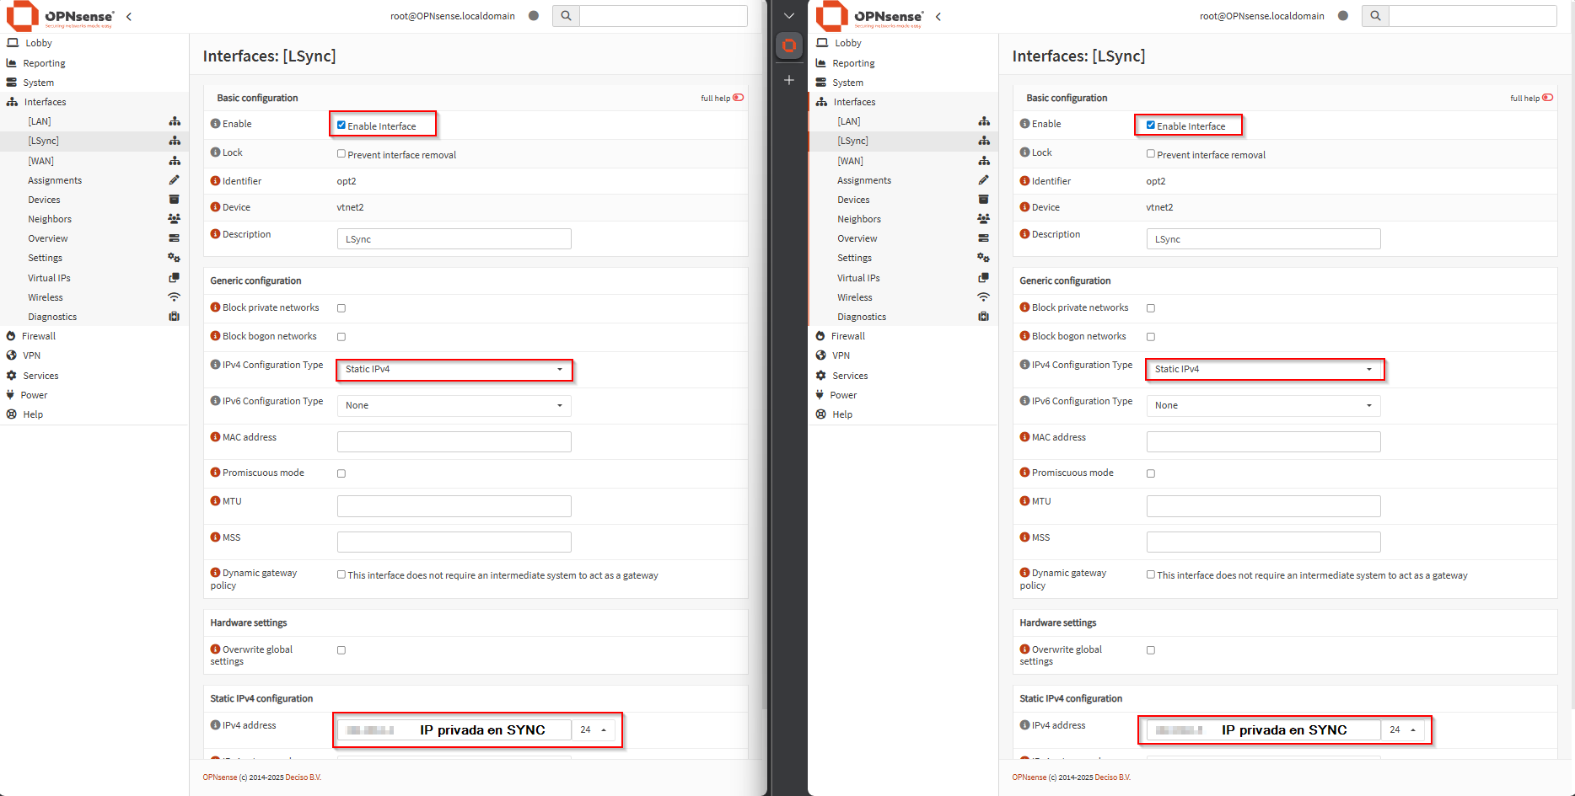Click status dot beside root@OPNsense in left window
Screen dimensions: 1575x796
tap(534, 15)
